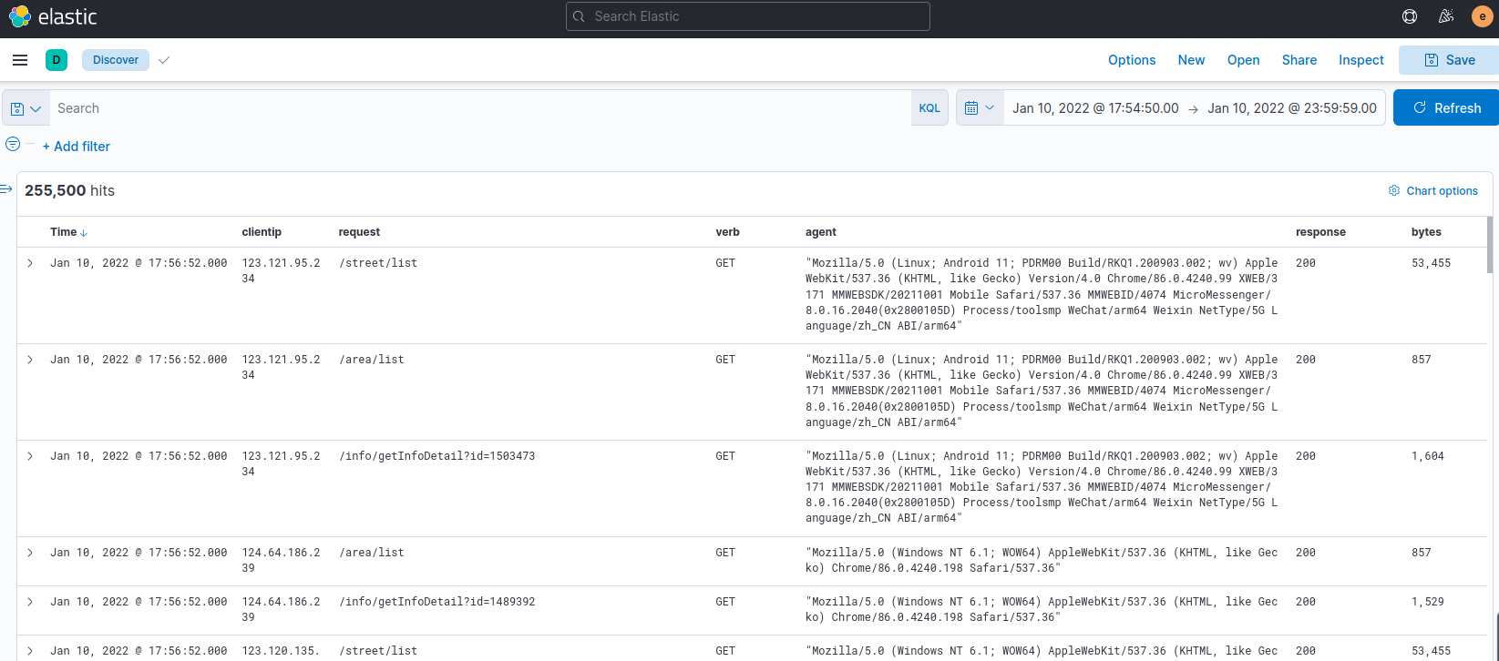Open the newsfeed celebration icon

(x=1445, y=16)
